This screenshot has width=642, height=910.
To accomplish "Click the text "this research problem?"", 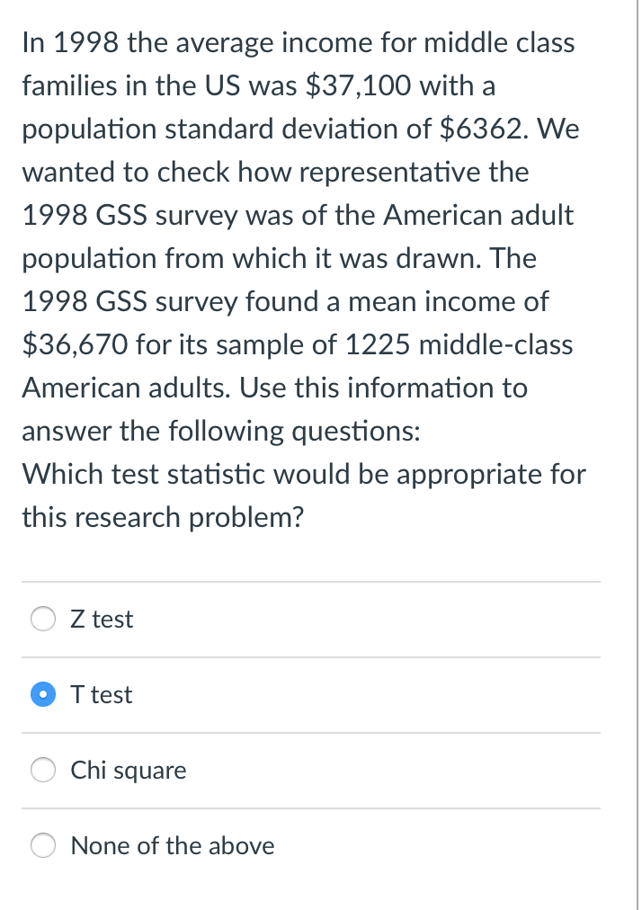I will [163, 517].
